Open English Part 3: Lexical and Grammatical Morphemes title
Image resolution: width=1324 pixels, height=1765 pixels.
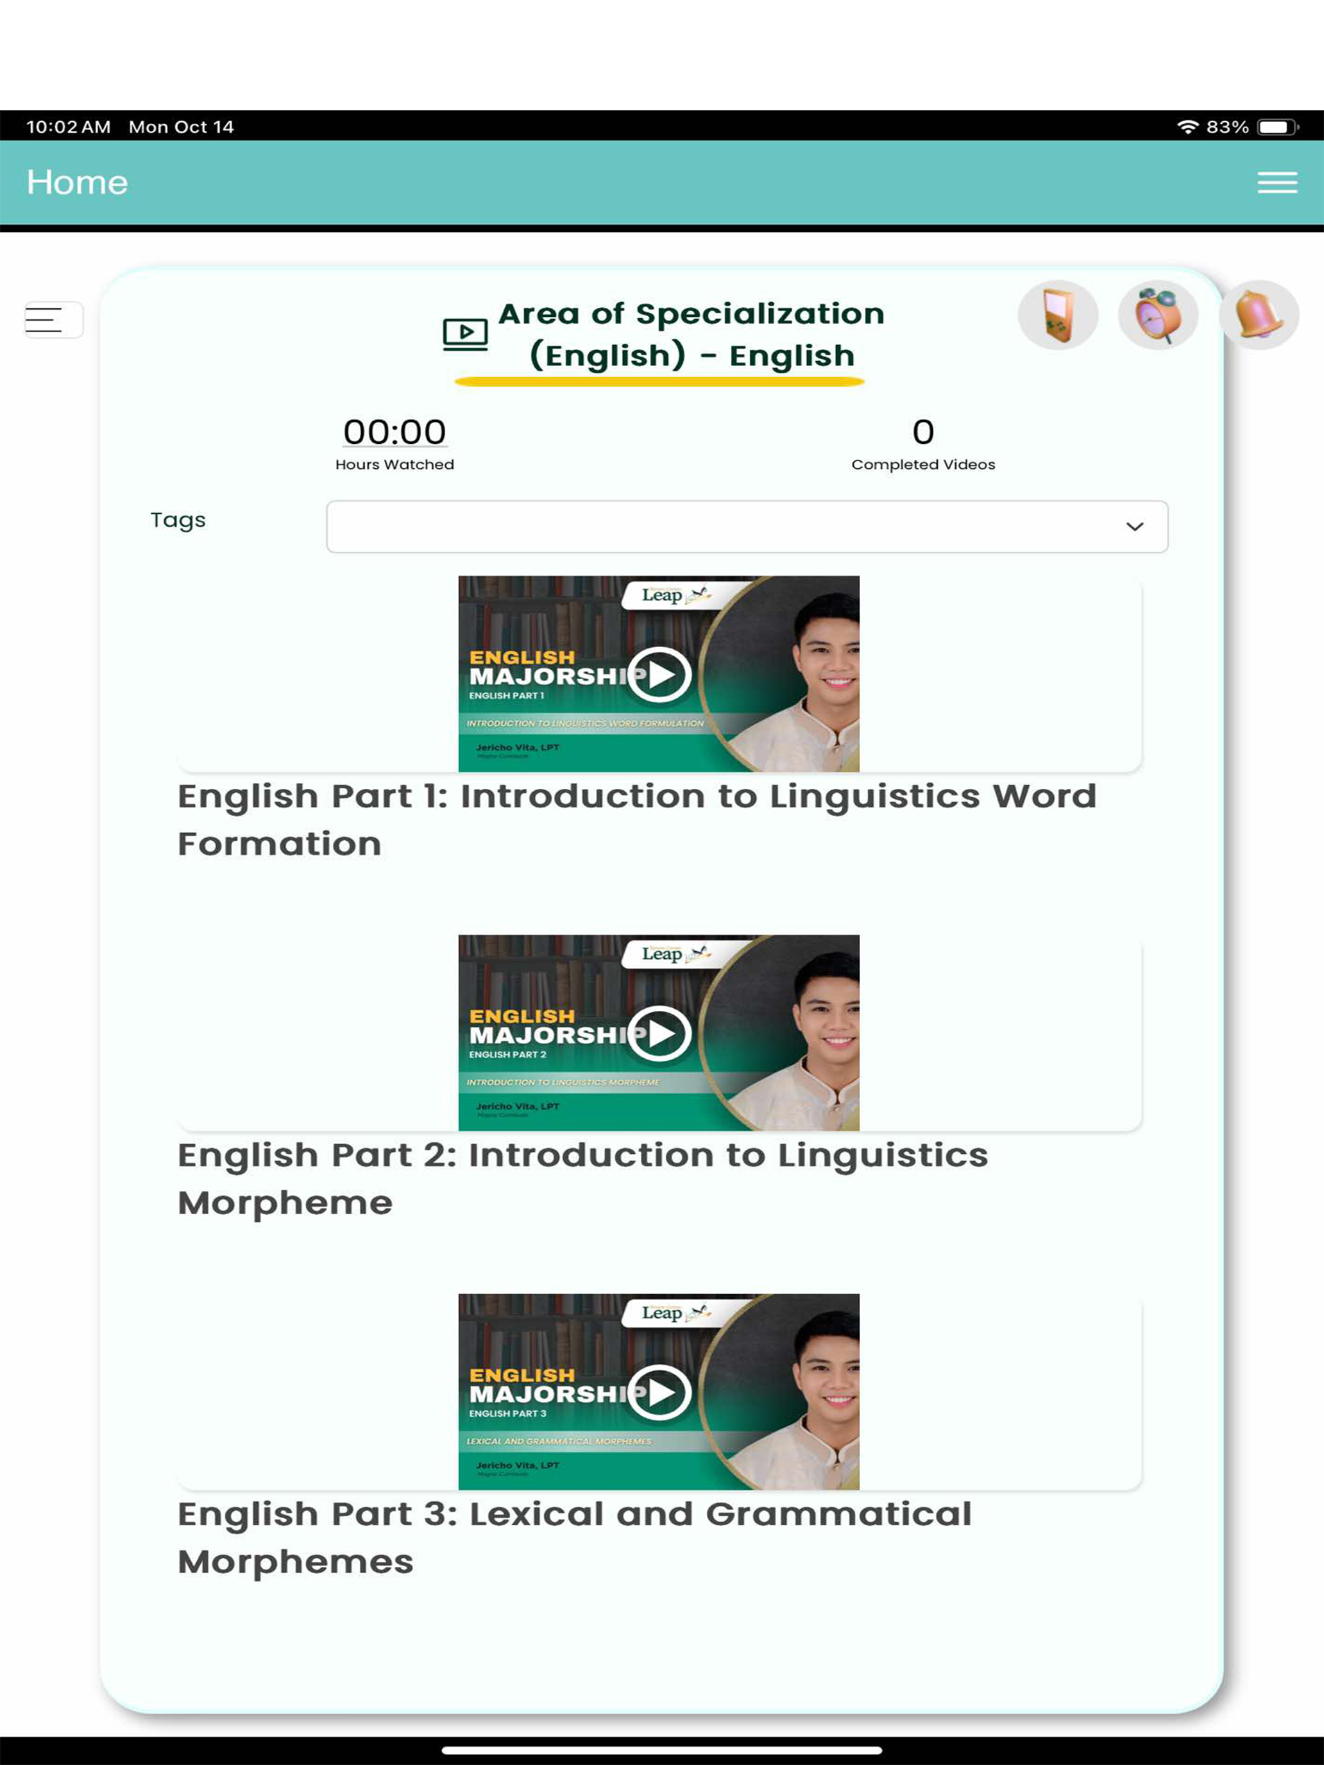pos(575,1539)
